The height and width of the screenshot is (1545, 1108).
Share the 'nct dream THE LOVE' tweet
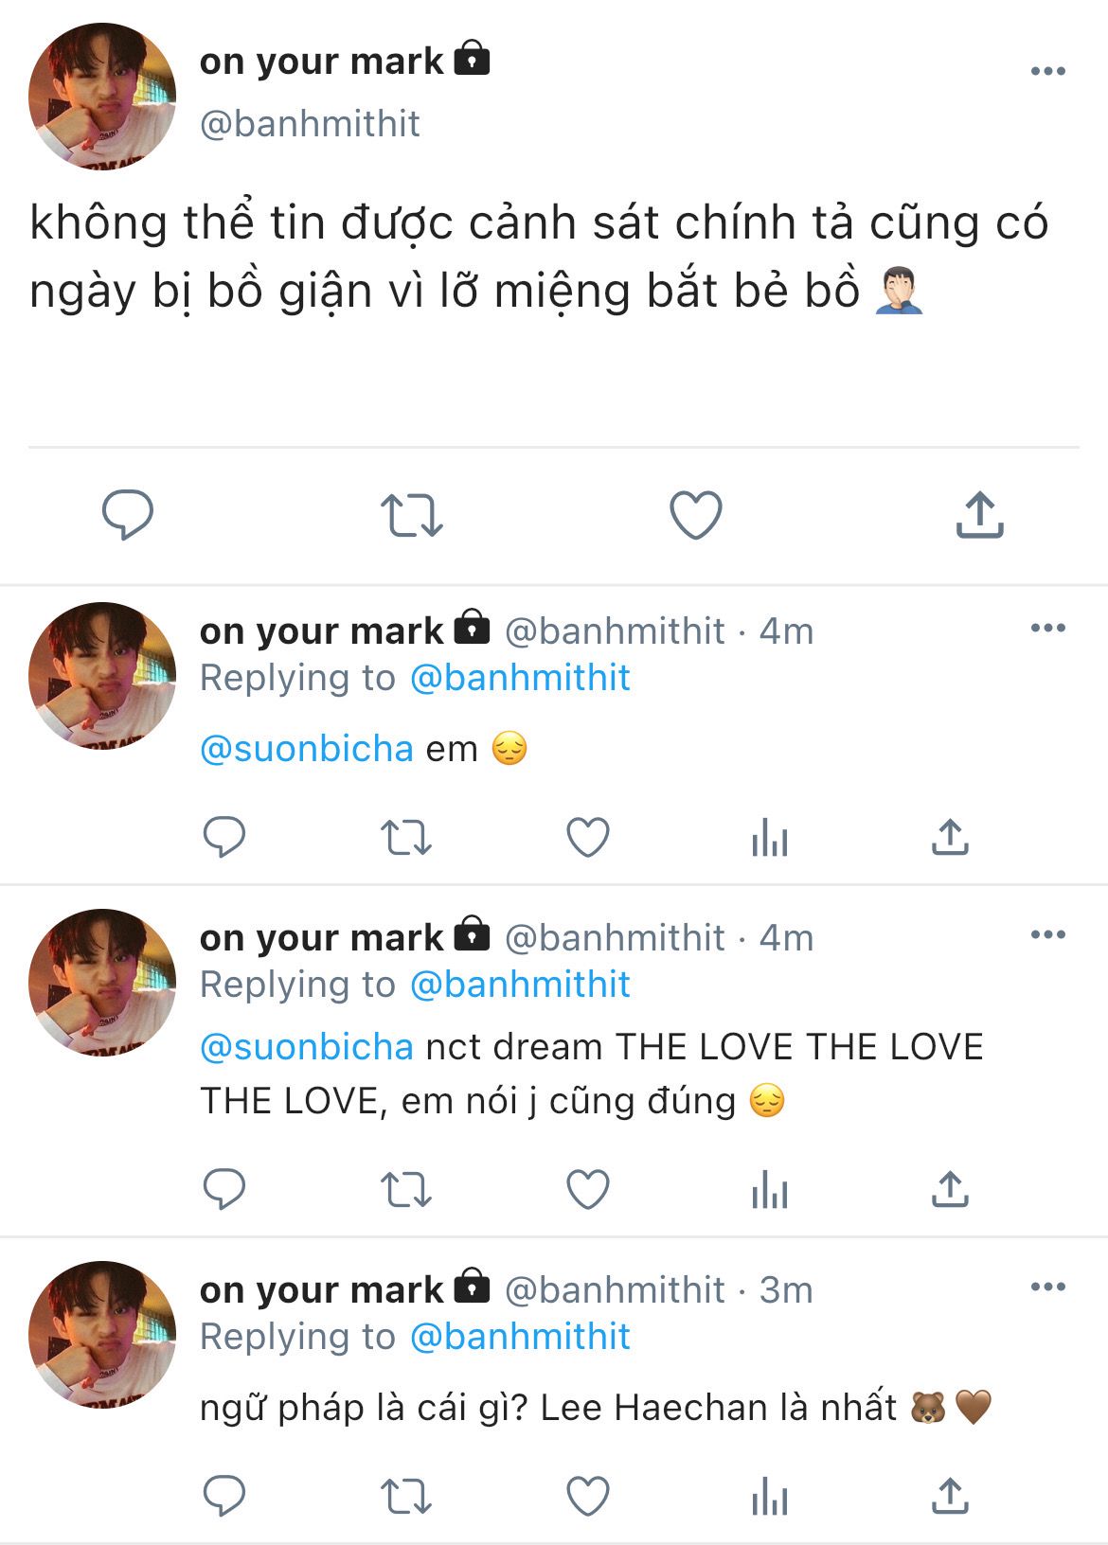point(949,1189)
